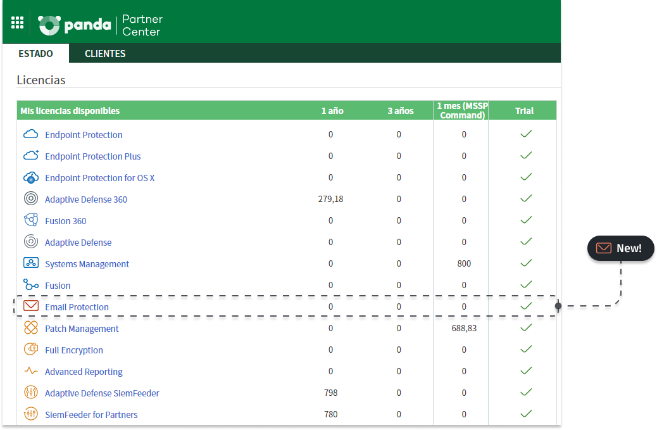Click the Endpoint Protection cloud icon
Viewport: 657px width, 430px height.
[30, 134]
